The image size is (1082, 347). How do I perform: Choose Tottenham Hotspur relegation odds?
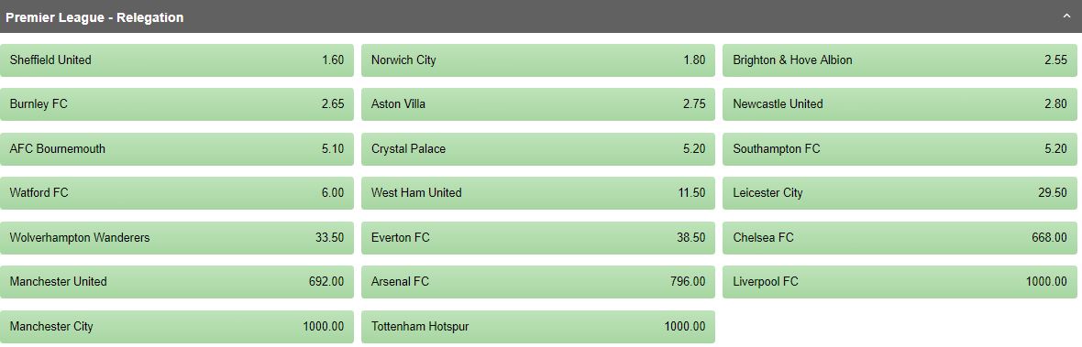click(x=538, y=327)
